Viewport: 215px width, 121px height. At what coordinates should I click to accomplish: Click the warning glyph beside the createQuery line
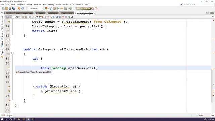coord(9,22)
